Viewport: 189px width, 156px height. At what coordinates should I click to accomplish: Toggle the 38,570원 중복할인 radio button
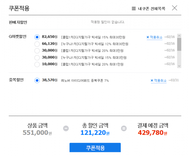[x=37, y=80]
